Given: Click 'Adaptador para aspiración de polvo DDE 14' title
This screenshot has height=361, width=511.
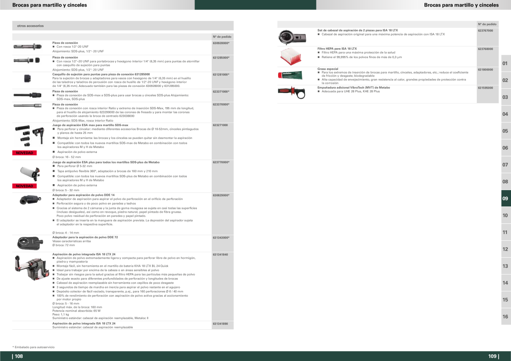Looking at the screenshot, I should (x=83, y=195).
